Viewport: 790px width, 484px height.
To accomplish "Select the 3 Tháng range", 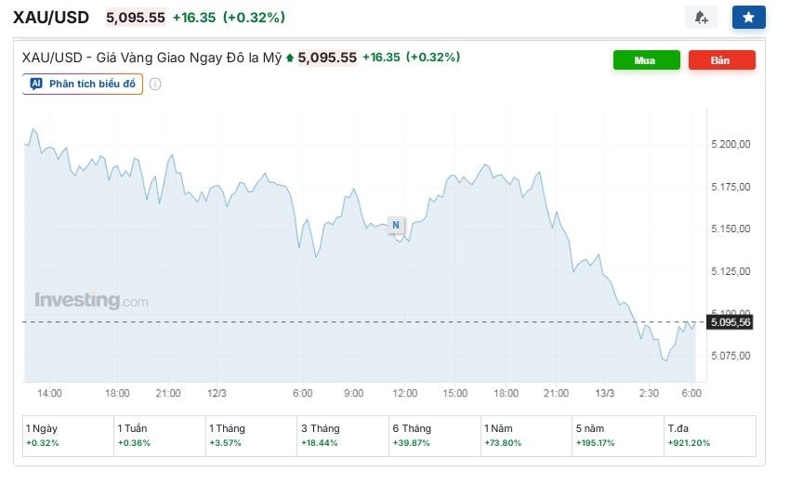I will (341, 435).
